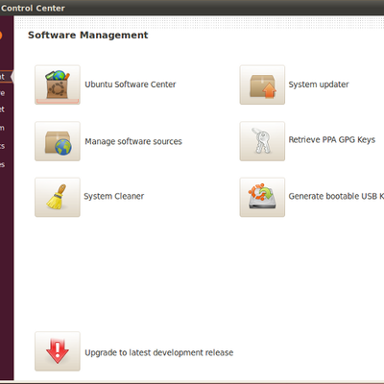Click the Manage software sources label

click(x=133, y=141)
